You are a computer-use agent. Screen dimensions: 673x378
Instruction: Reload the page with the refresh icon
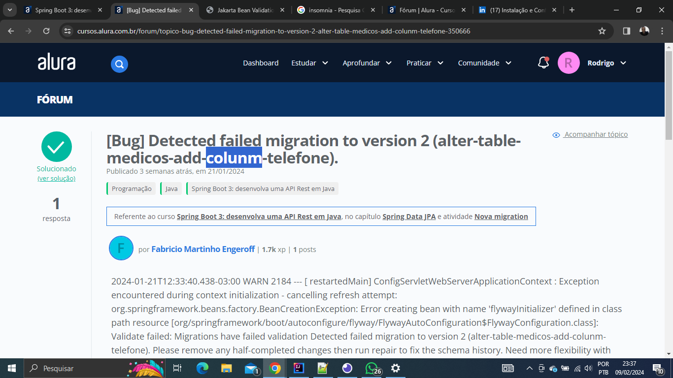coord(46,31)
